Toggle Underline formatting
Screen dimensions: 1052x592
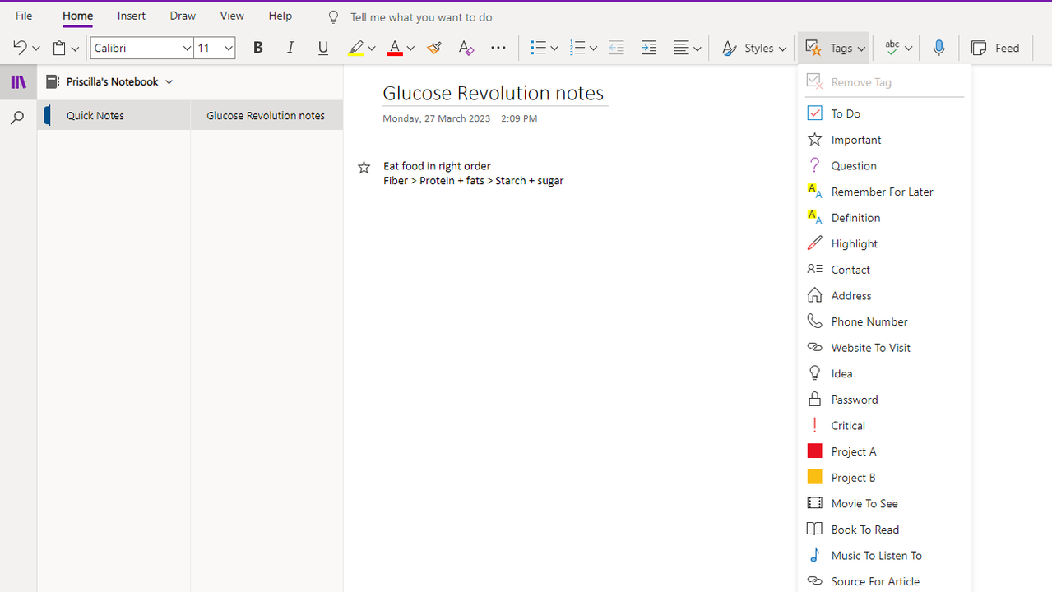(x=322, y=49)
